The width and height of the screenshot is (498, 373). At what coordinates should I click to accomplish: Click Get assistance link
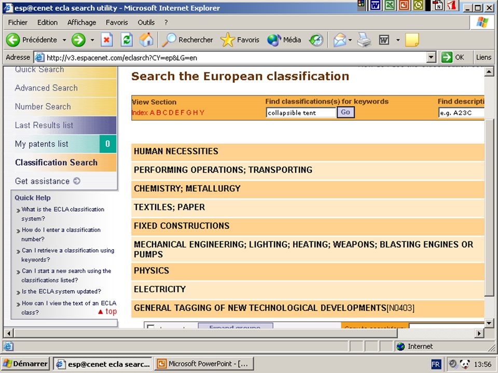tap(42, 181)
